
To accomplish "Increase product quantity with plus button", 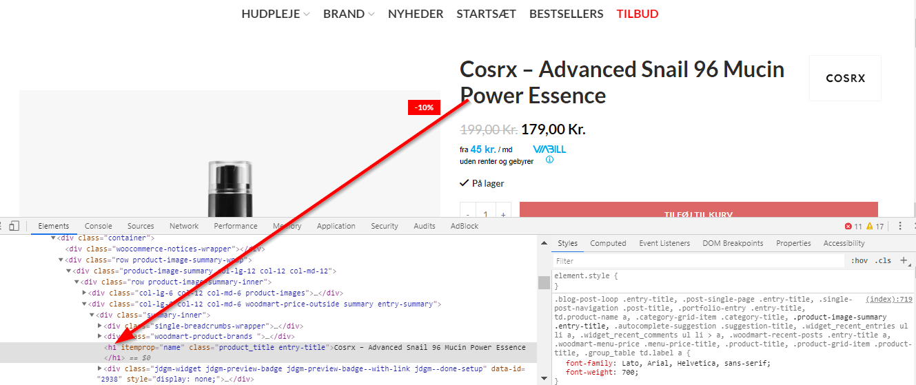I will 503,211.
